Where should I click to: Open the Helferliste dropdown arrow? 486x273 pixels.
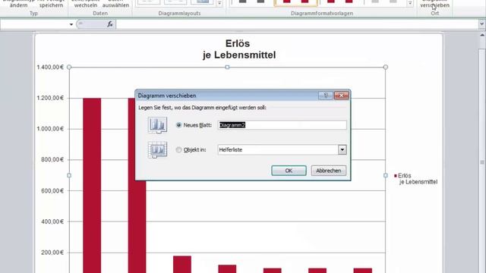(x=342, y=150)
